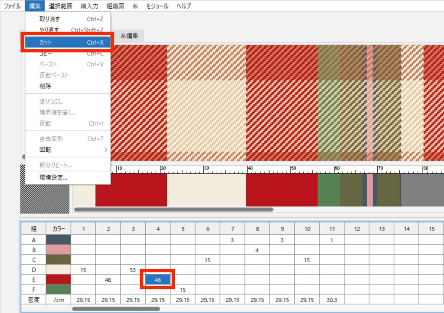Click the カラー column header
The image size is (444, 313).
pyautogui.click(x=59, y=228)
